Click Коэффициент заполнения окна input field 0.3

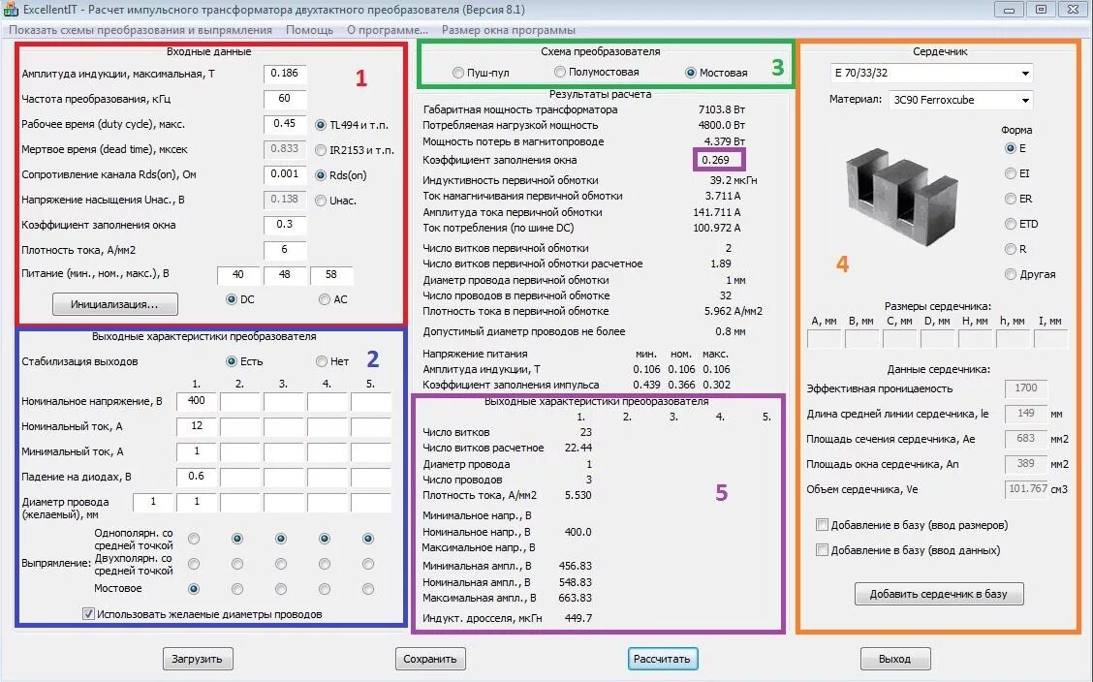tap(285, 225)
